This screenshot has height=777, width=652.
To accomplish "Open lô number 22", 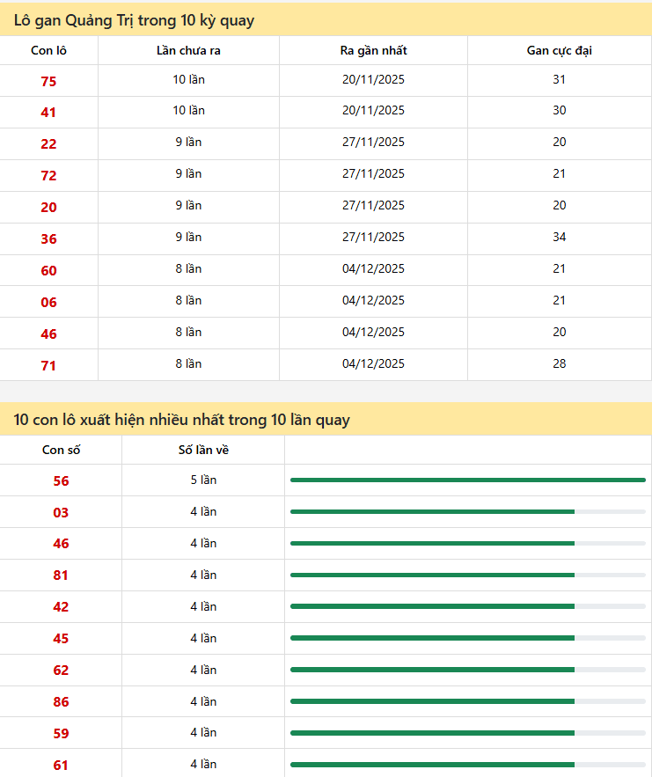I will click(x=48, y=144).
